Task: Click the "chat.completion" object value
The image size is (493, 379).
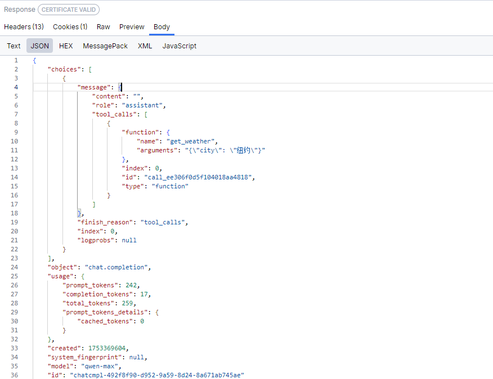Action: pyautogui.click(x=116, y=268)
